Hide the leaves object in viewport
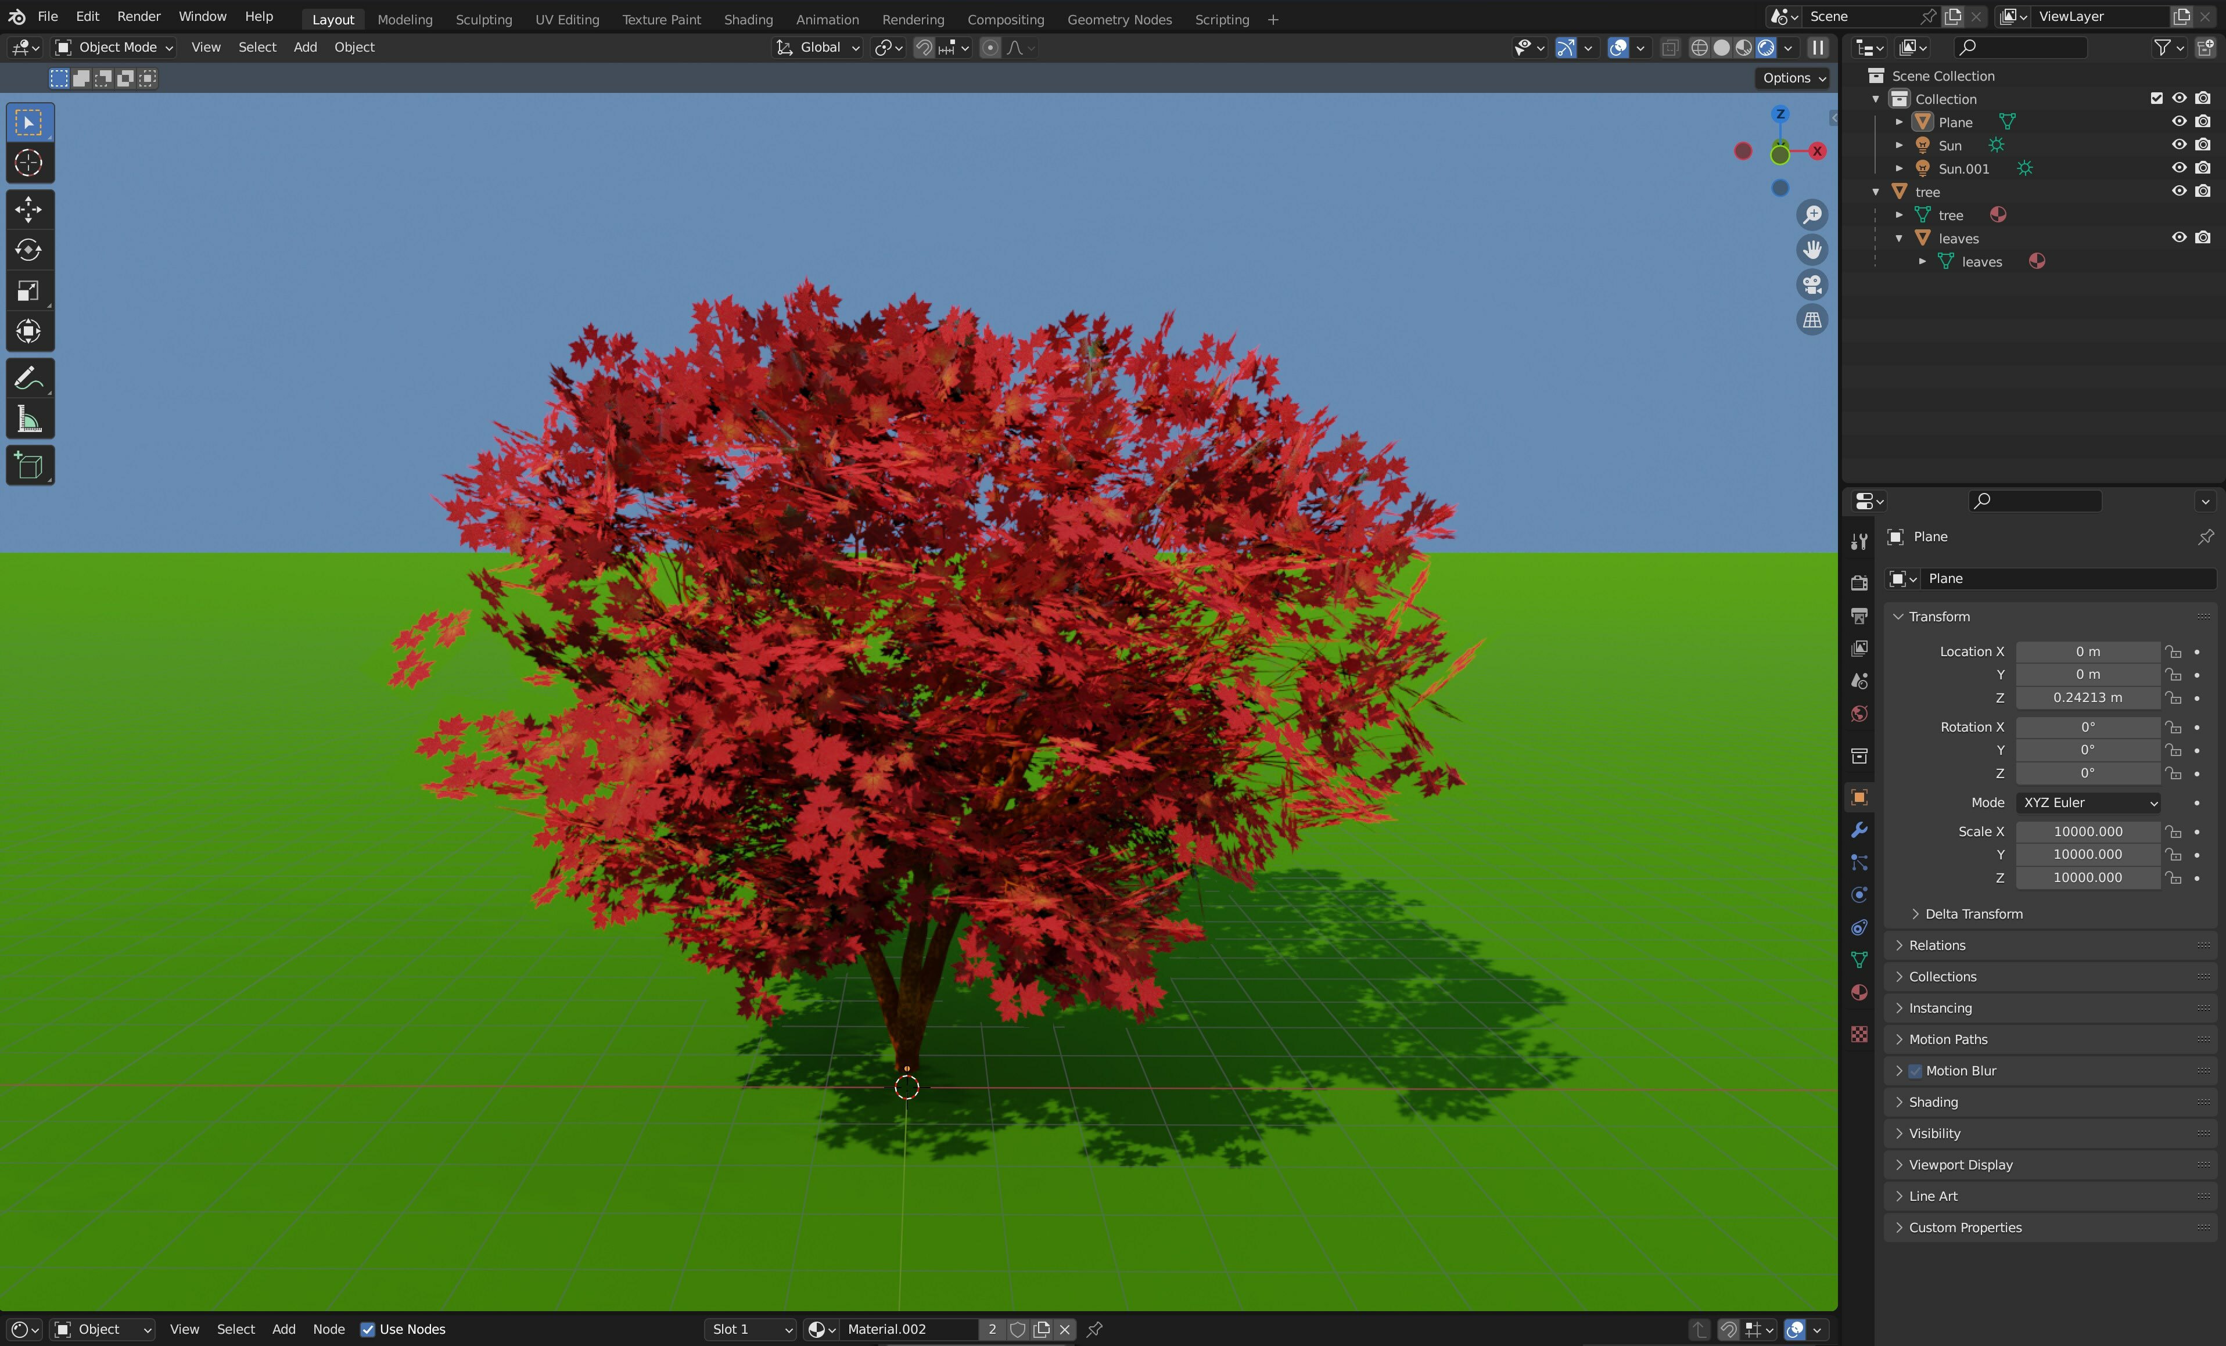The image size is (2226, 1346). tap(2179, 237)
